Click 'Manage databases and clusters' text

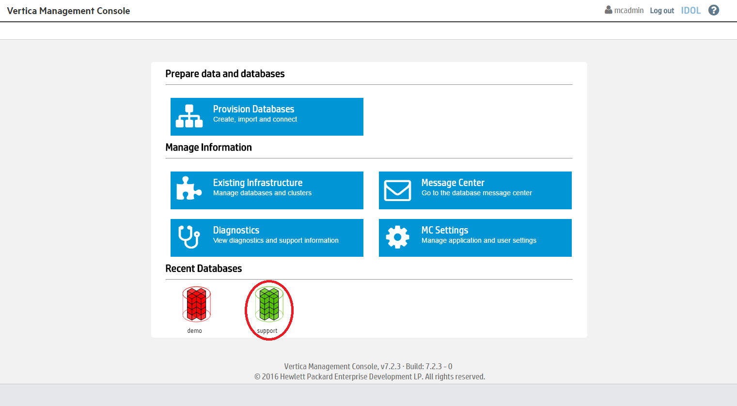coord(262,193)
